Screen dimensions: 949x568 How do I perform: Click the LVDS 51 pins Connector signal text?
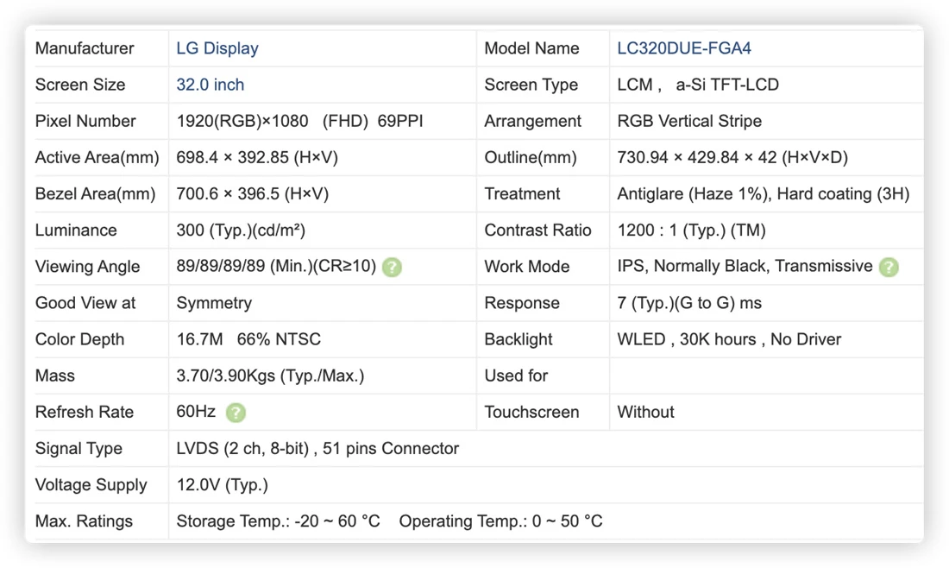[x=317, y=448]
